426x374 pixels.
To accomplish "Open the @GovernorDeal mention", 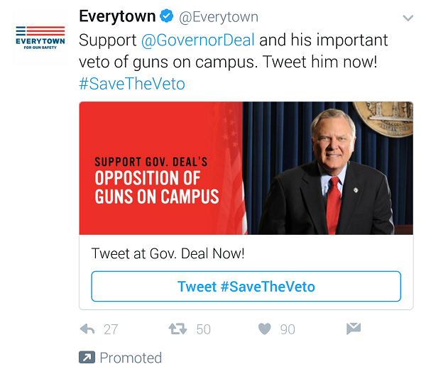I will pyautogui.click(x=198, y=39).
